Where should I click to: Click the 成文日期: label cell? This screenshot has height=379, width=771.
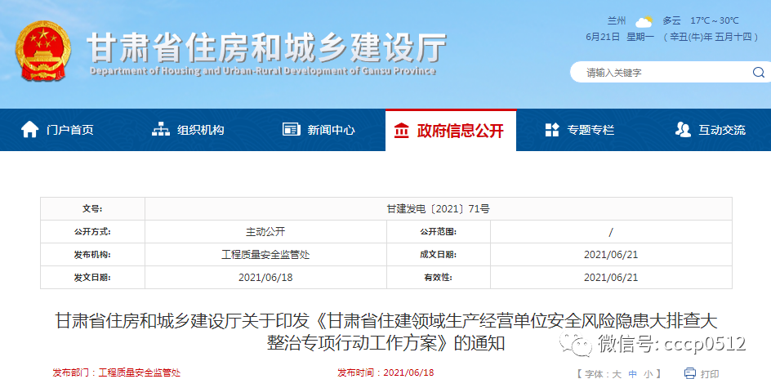click(x=438, y=255)
